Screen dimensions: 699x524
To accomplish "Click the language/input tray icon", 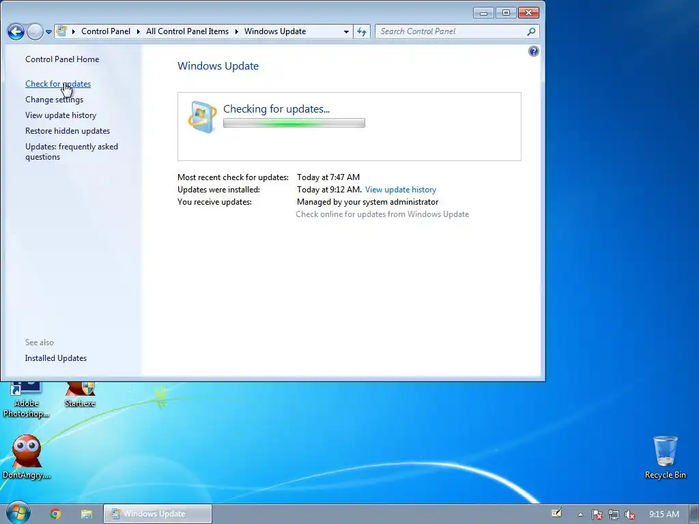I will coord(556,513).
